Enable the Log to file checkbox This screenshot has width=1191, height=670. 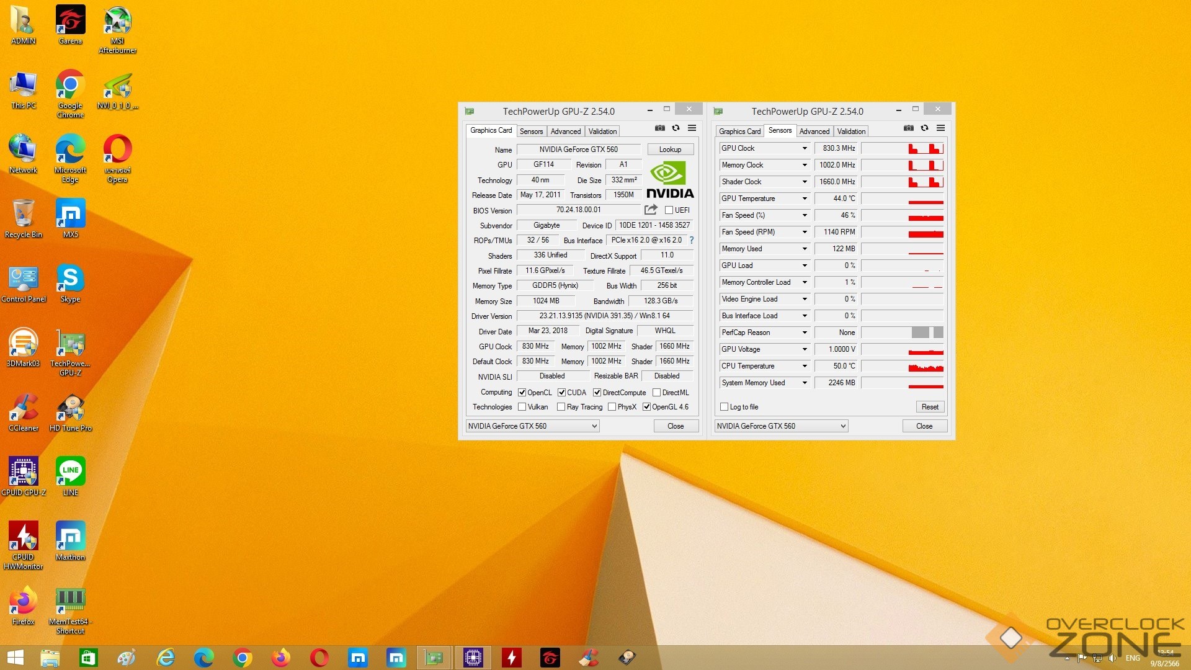(724, 407)
